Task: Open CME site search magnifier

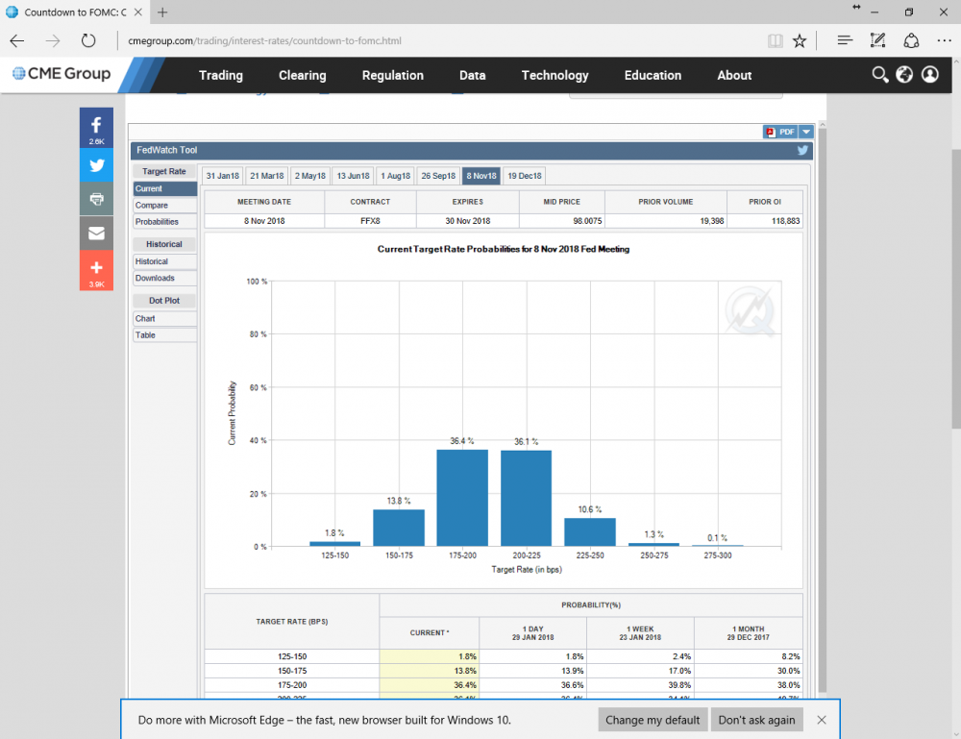Action: point(879,75)
